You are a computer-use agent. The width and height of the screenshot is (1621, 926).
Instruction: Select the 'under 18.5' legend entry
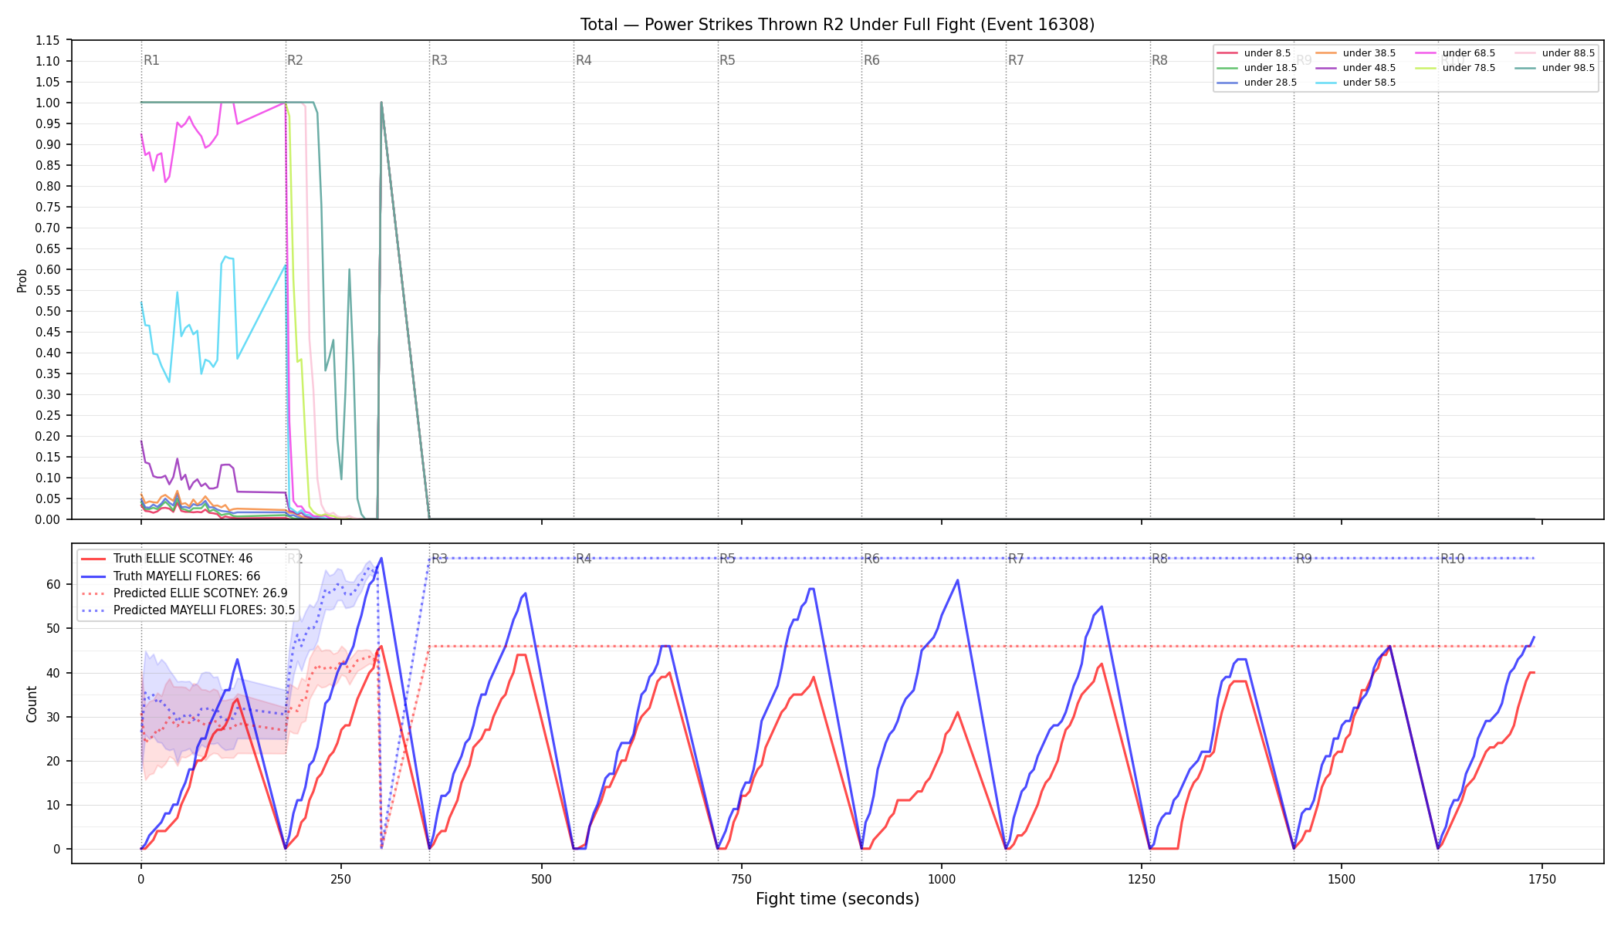click(x=1257, y=68)
